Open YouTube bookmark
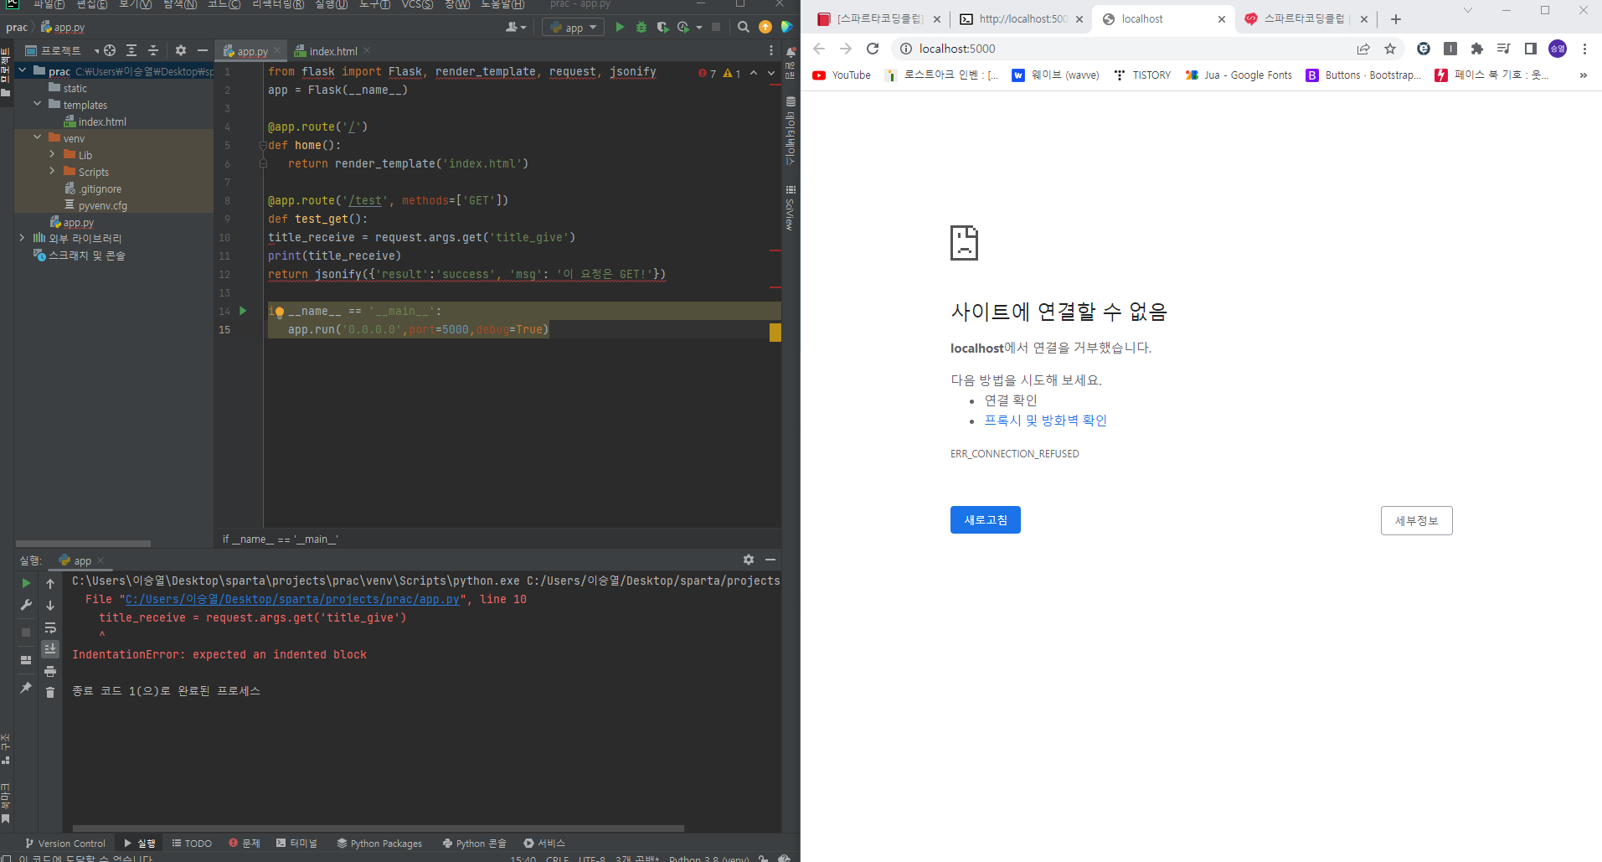 point(842,75)
